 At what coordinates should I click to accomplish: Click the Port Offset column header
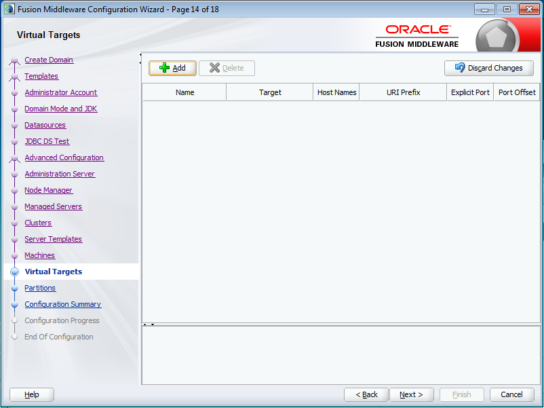517,92
